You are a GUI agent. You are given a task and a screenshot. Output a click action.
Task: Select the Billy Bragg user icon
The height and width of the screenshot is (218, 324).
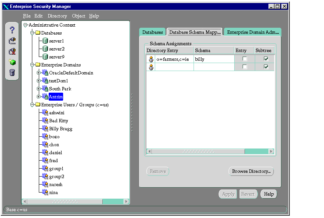[45, 129]
